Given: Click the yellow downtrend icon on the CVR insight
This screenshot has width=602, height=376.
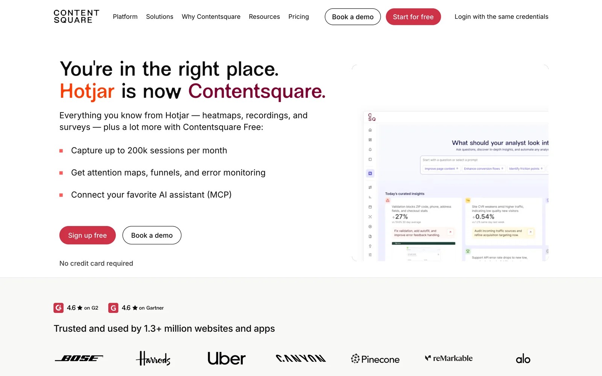Looking at the screenshot, I should click(468, 200).
